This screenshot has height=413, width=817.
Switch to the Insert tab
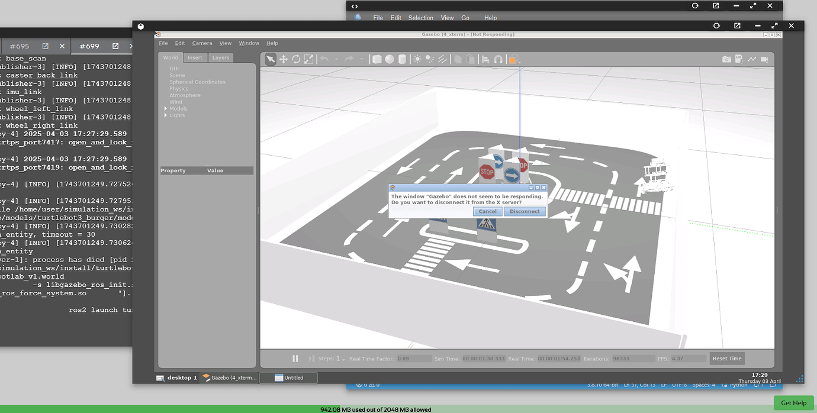tap(195, 57)
